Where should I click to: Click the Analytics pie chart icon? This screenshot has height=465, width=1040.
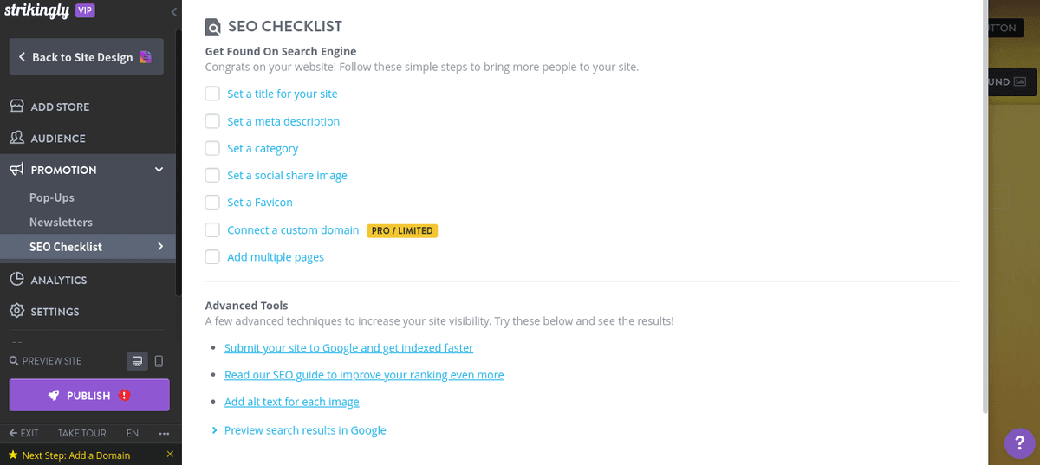16,280
